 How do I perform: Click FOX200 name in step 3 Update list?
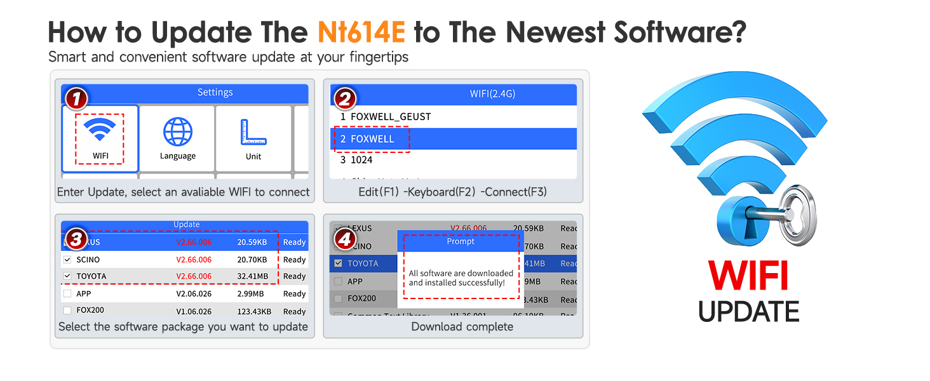pos(90,311)
